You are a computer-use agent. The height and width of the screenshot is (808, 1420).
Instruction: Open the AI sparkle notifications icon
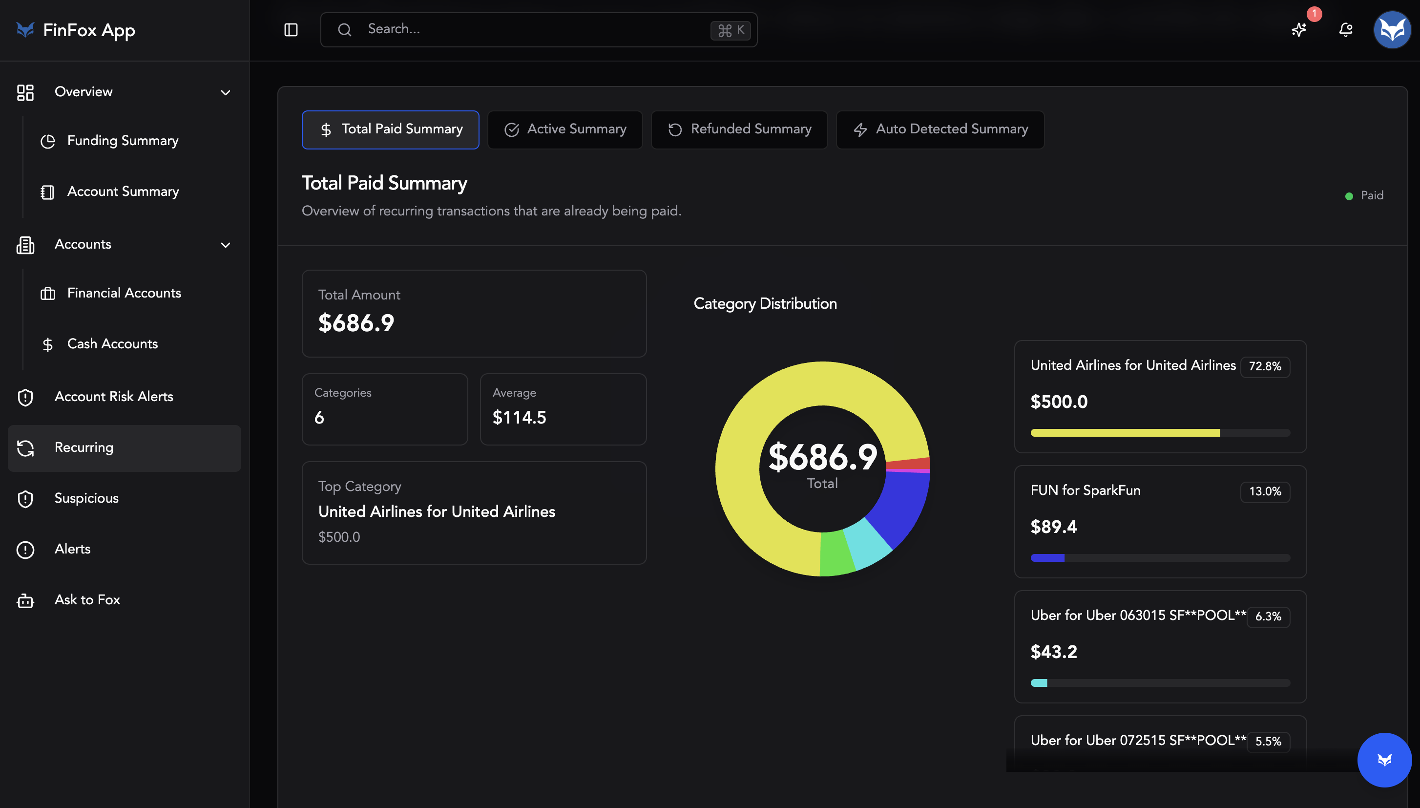click(x=1298, y=29)
